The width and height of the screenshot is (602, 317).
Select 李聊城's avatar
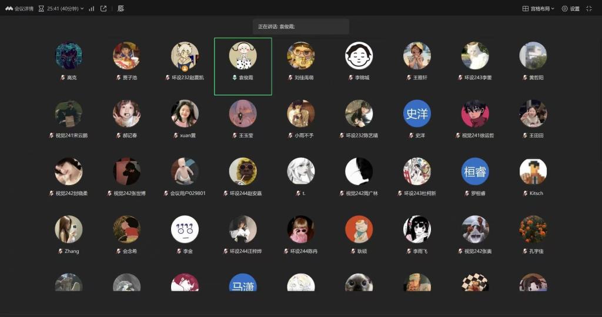[x=359, y=56]
